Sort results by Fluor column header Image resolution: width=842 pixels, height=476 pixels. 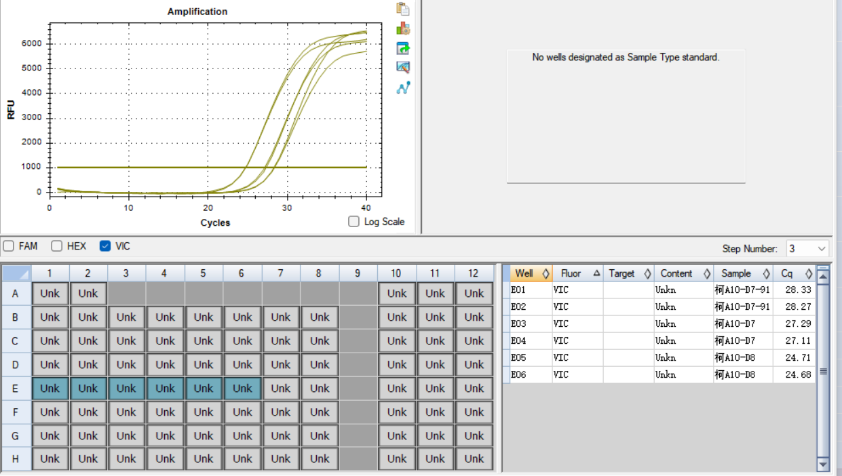pos(577,273)
